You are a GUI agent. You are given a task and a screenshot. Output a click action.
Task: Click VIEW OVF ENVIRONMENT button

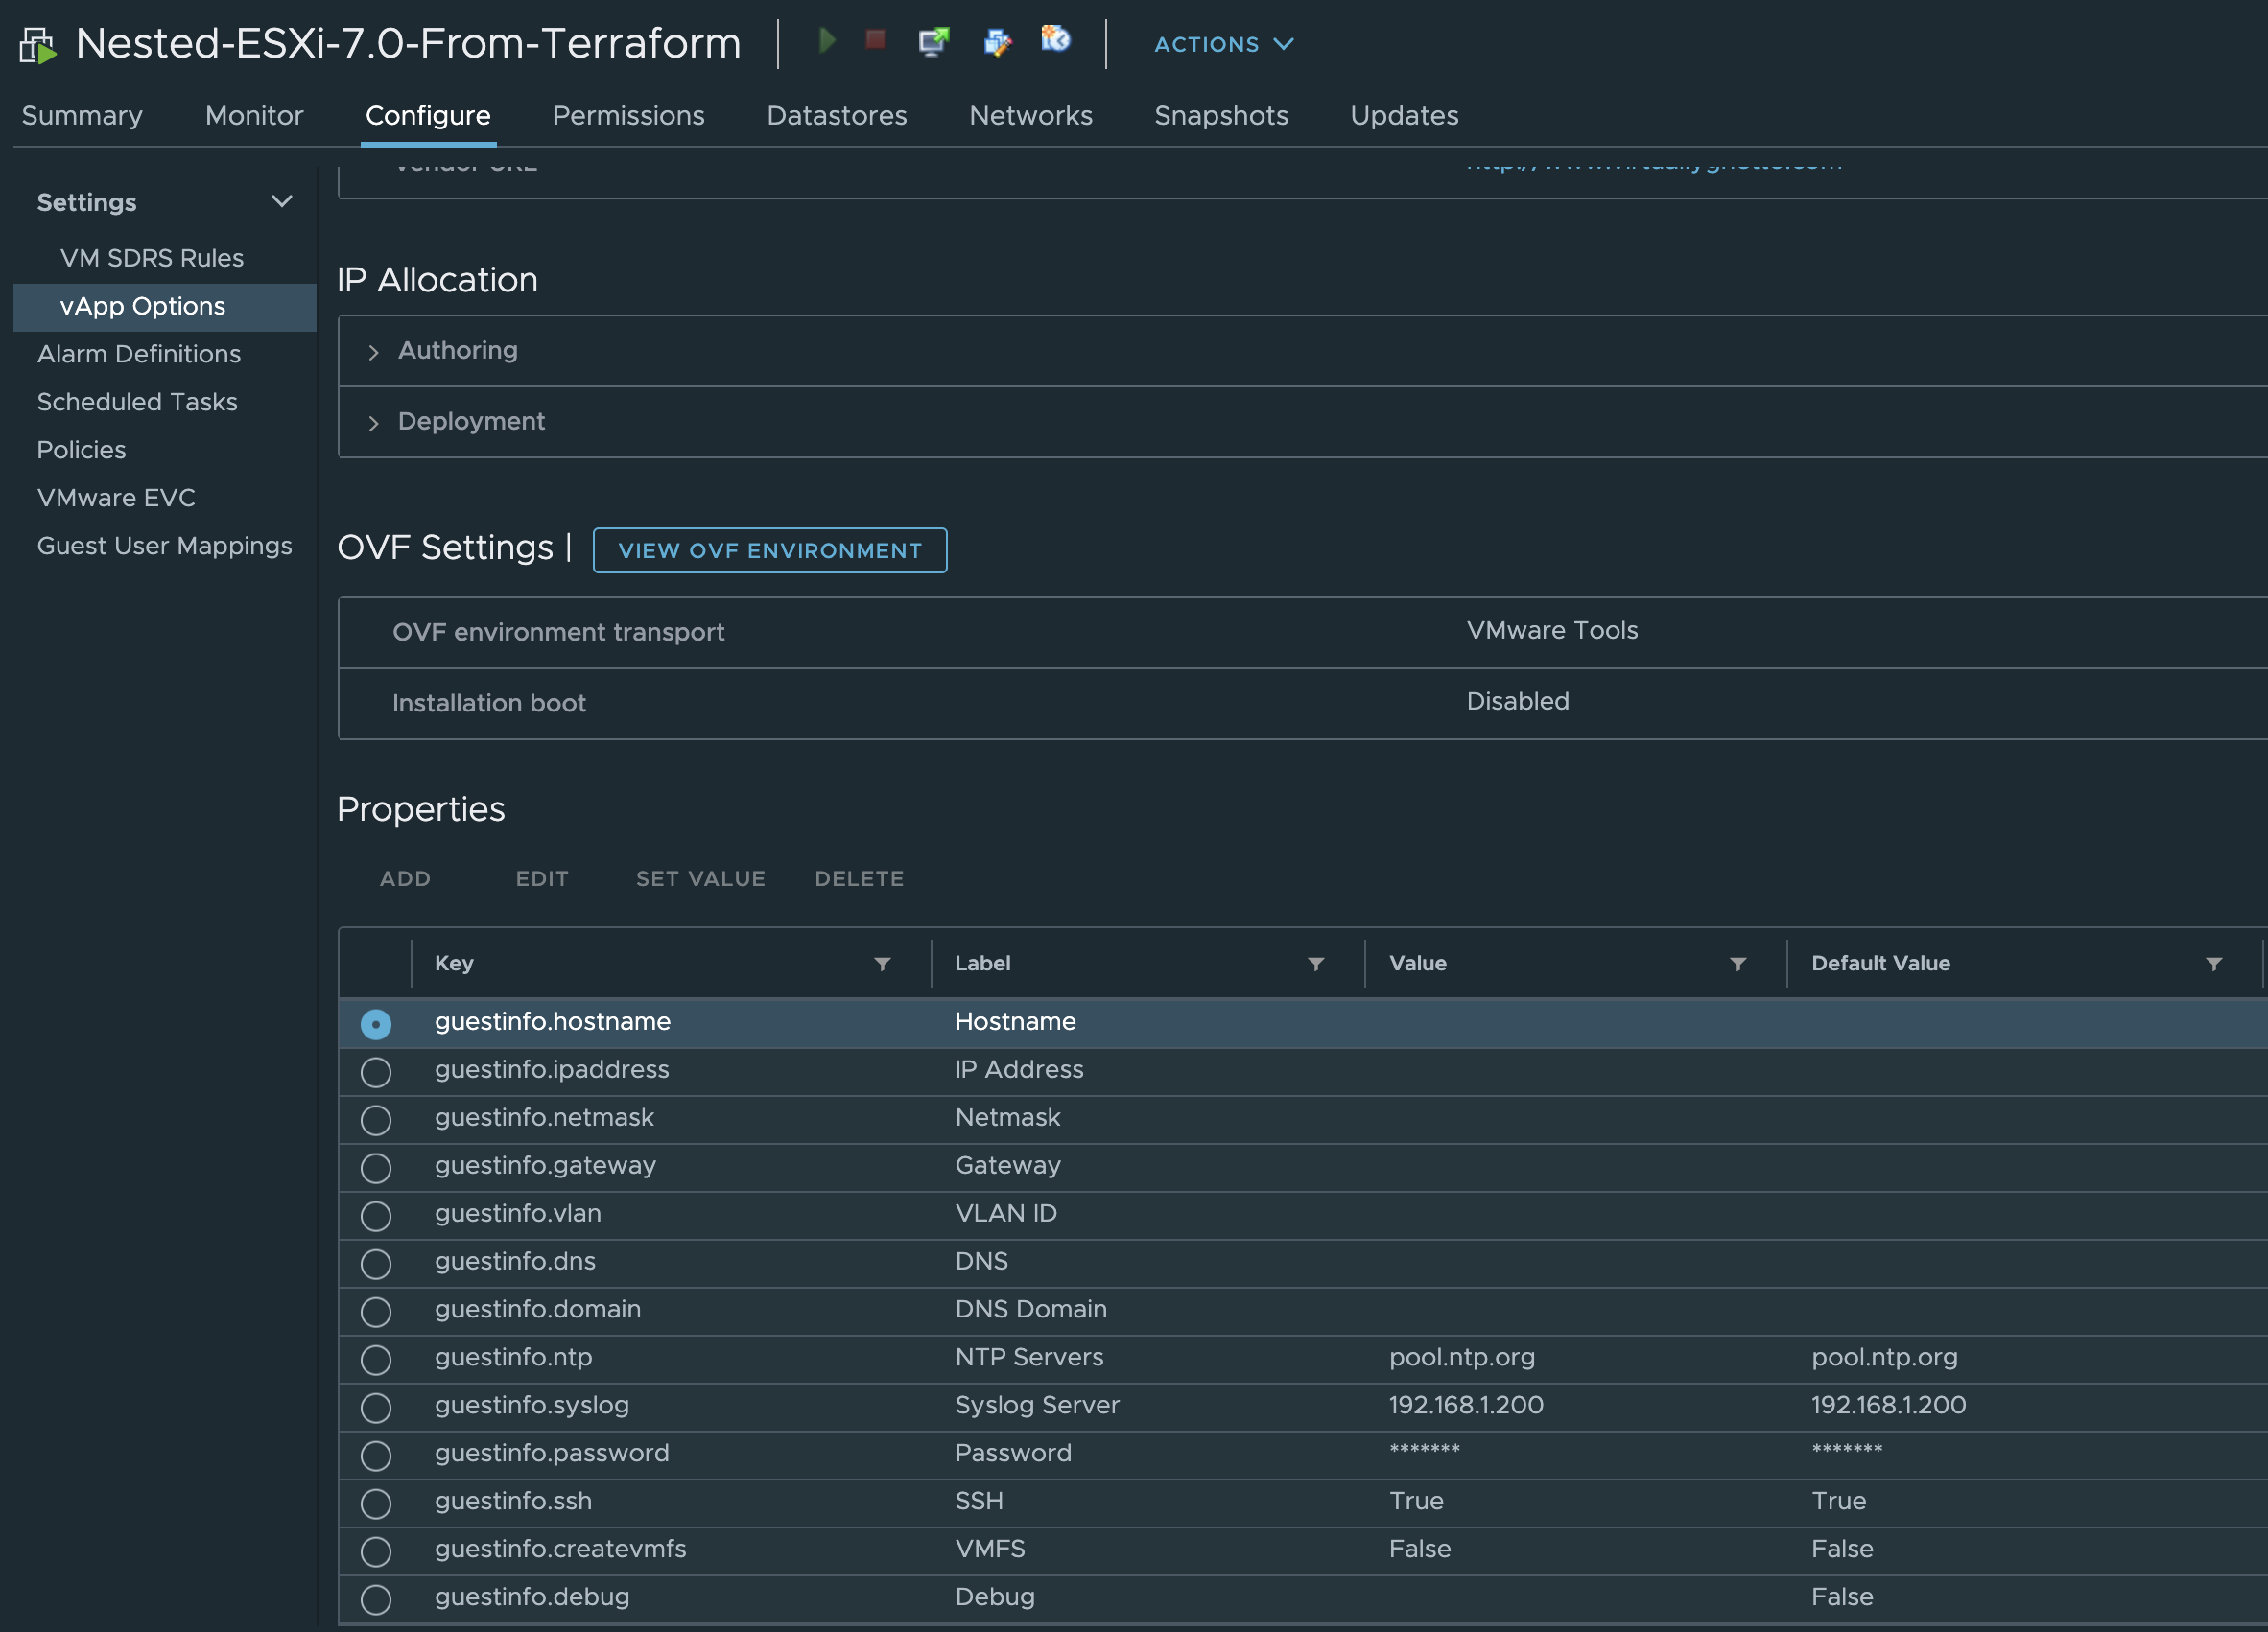pyautogui.click(x=769, y=549)
